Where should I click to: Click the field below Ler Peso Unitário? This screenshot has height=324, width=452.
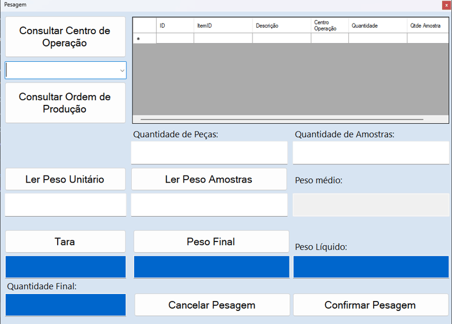tap(65, 205)
